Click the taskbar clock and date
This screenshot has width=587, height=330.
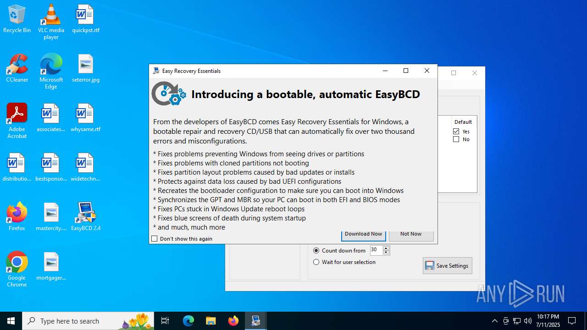tap(548, 321)
